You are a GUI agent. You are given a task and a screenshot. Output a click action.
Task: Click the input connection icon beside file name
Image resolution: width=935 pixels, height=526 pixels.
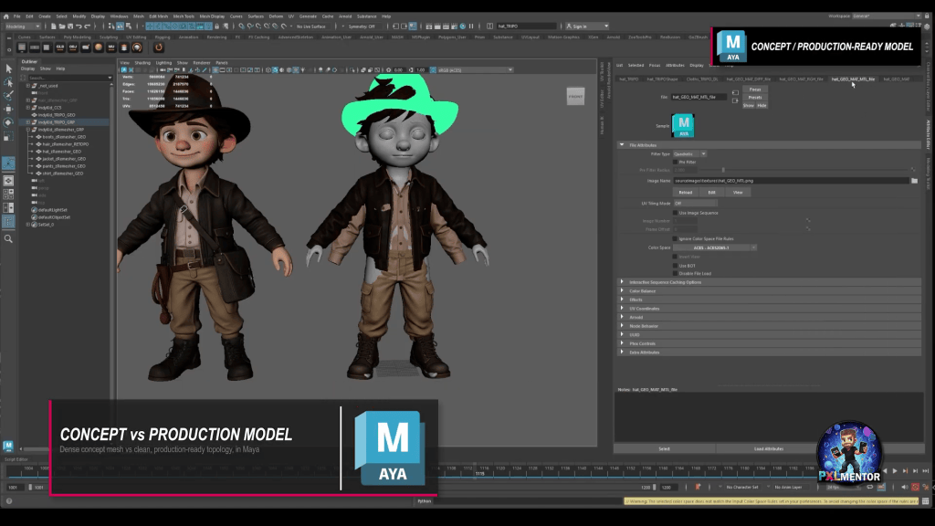click(735, 93)
